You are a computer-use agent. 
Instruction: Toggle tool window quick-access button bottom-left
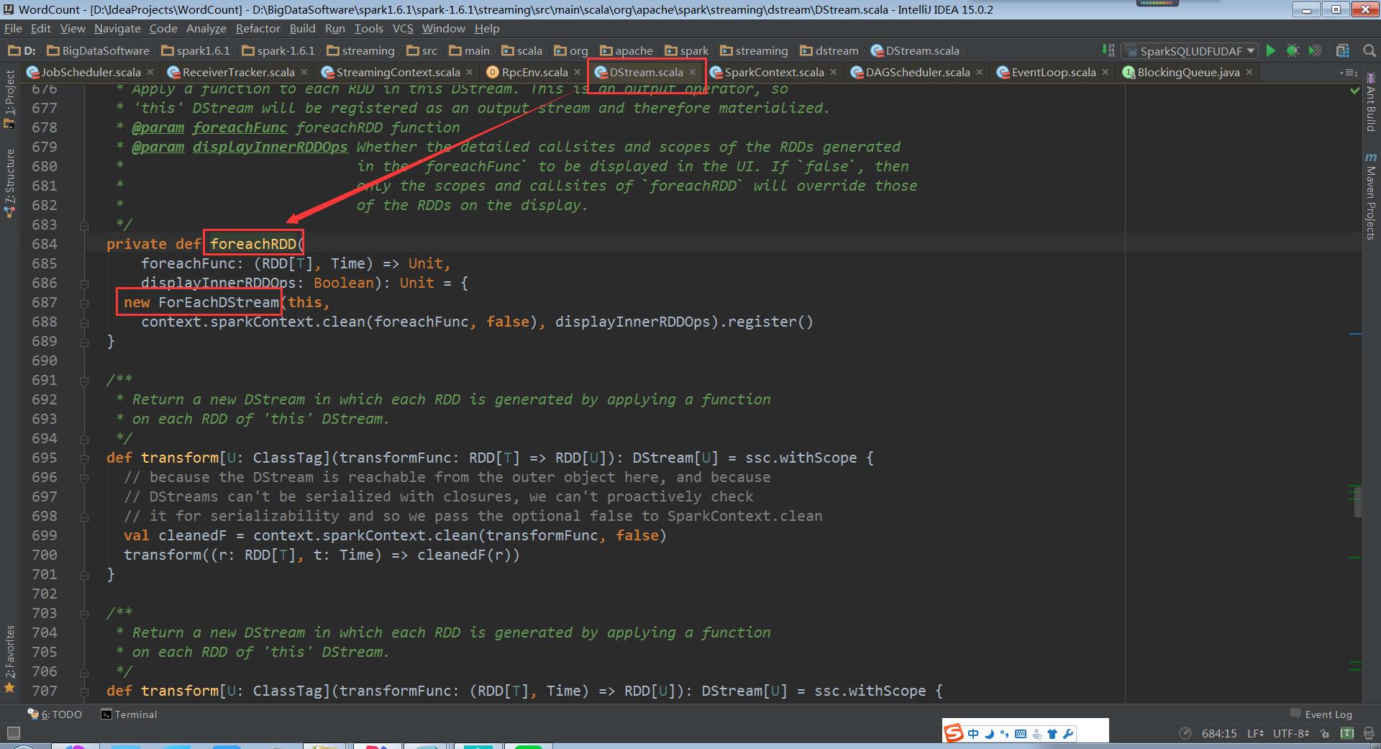12,733
